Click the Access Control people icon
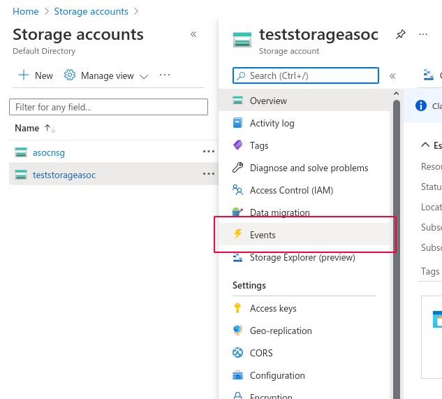Image resolution: width=442 pixels, height=399 pixels. (x=237, y=190)
